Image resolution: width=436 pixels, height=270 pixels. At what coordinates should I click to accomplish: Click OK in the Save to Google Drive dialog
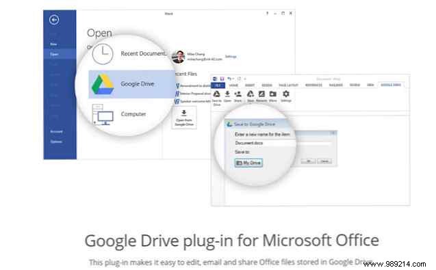tap(309, 161)
